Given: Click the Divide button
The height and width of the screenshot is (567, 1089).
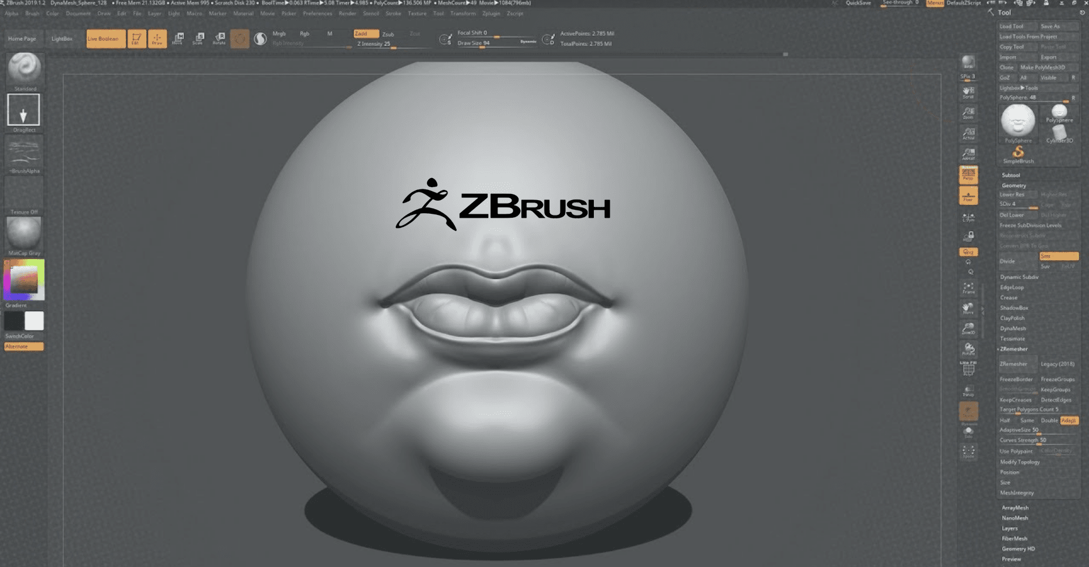Looking at the screenshot, I should pyautogui.click(x=1018, y=261).
